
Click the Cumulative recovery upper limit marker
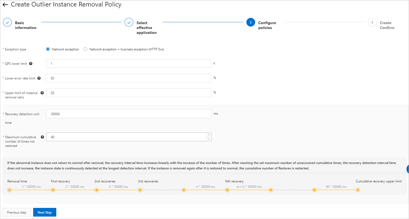point(358,190)
